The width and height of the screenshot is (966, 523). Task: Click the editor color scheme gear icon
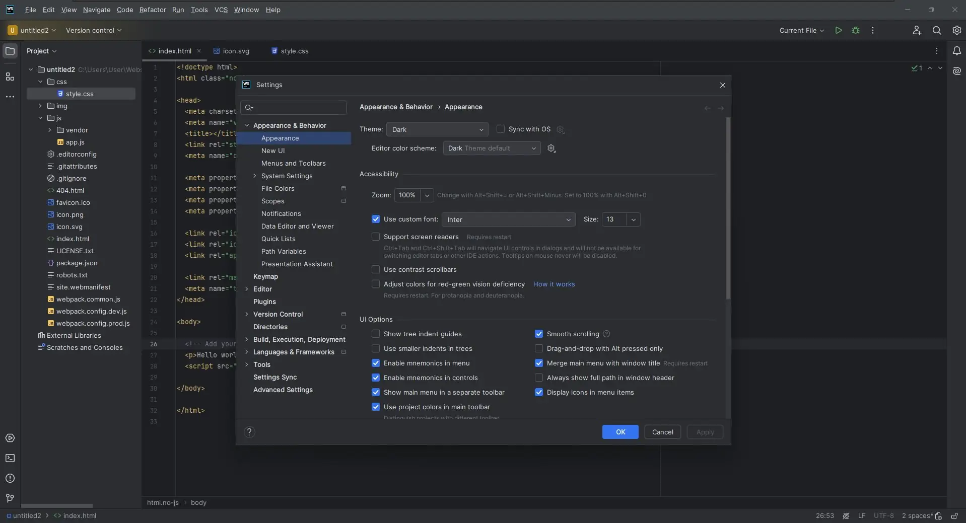tap(551, 148)
